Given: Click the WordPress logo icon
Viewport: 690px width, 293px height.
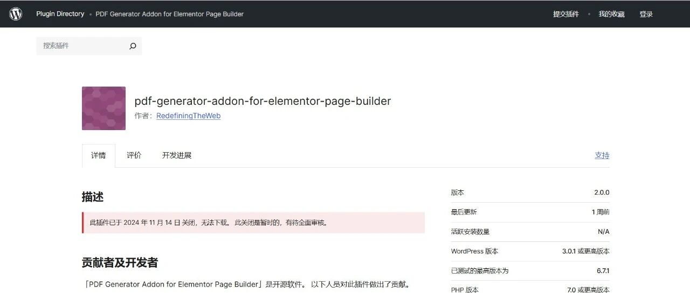Looking at the screenshot, I should coord(16,14).
